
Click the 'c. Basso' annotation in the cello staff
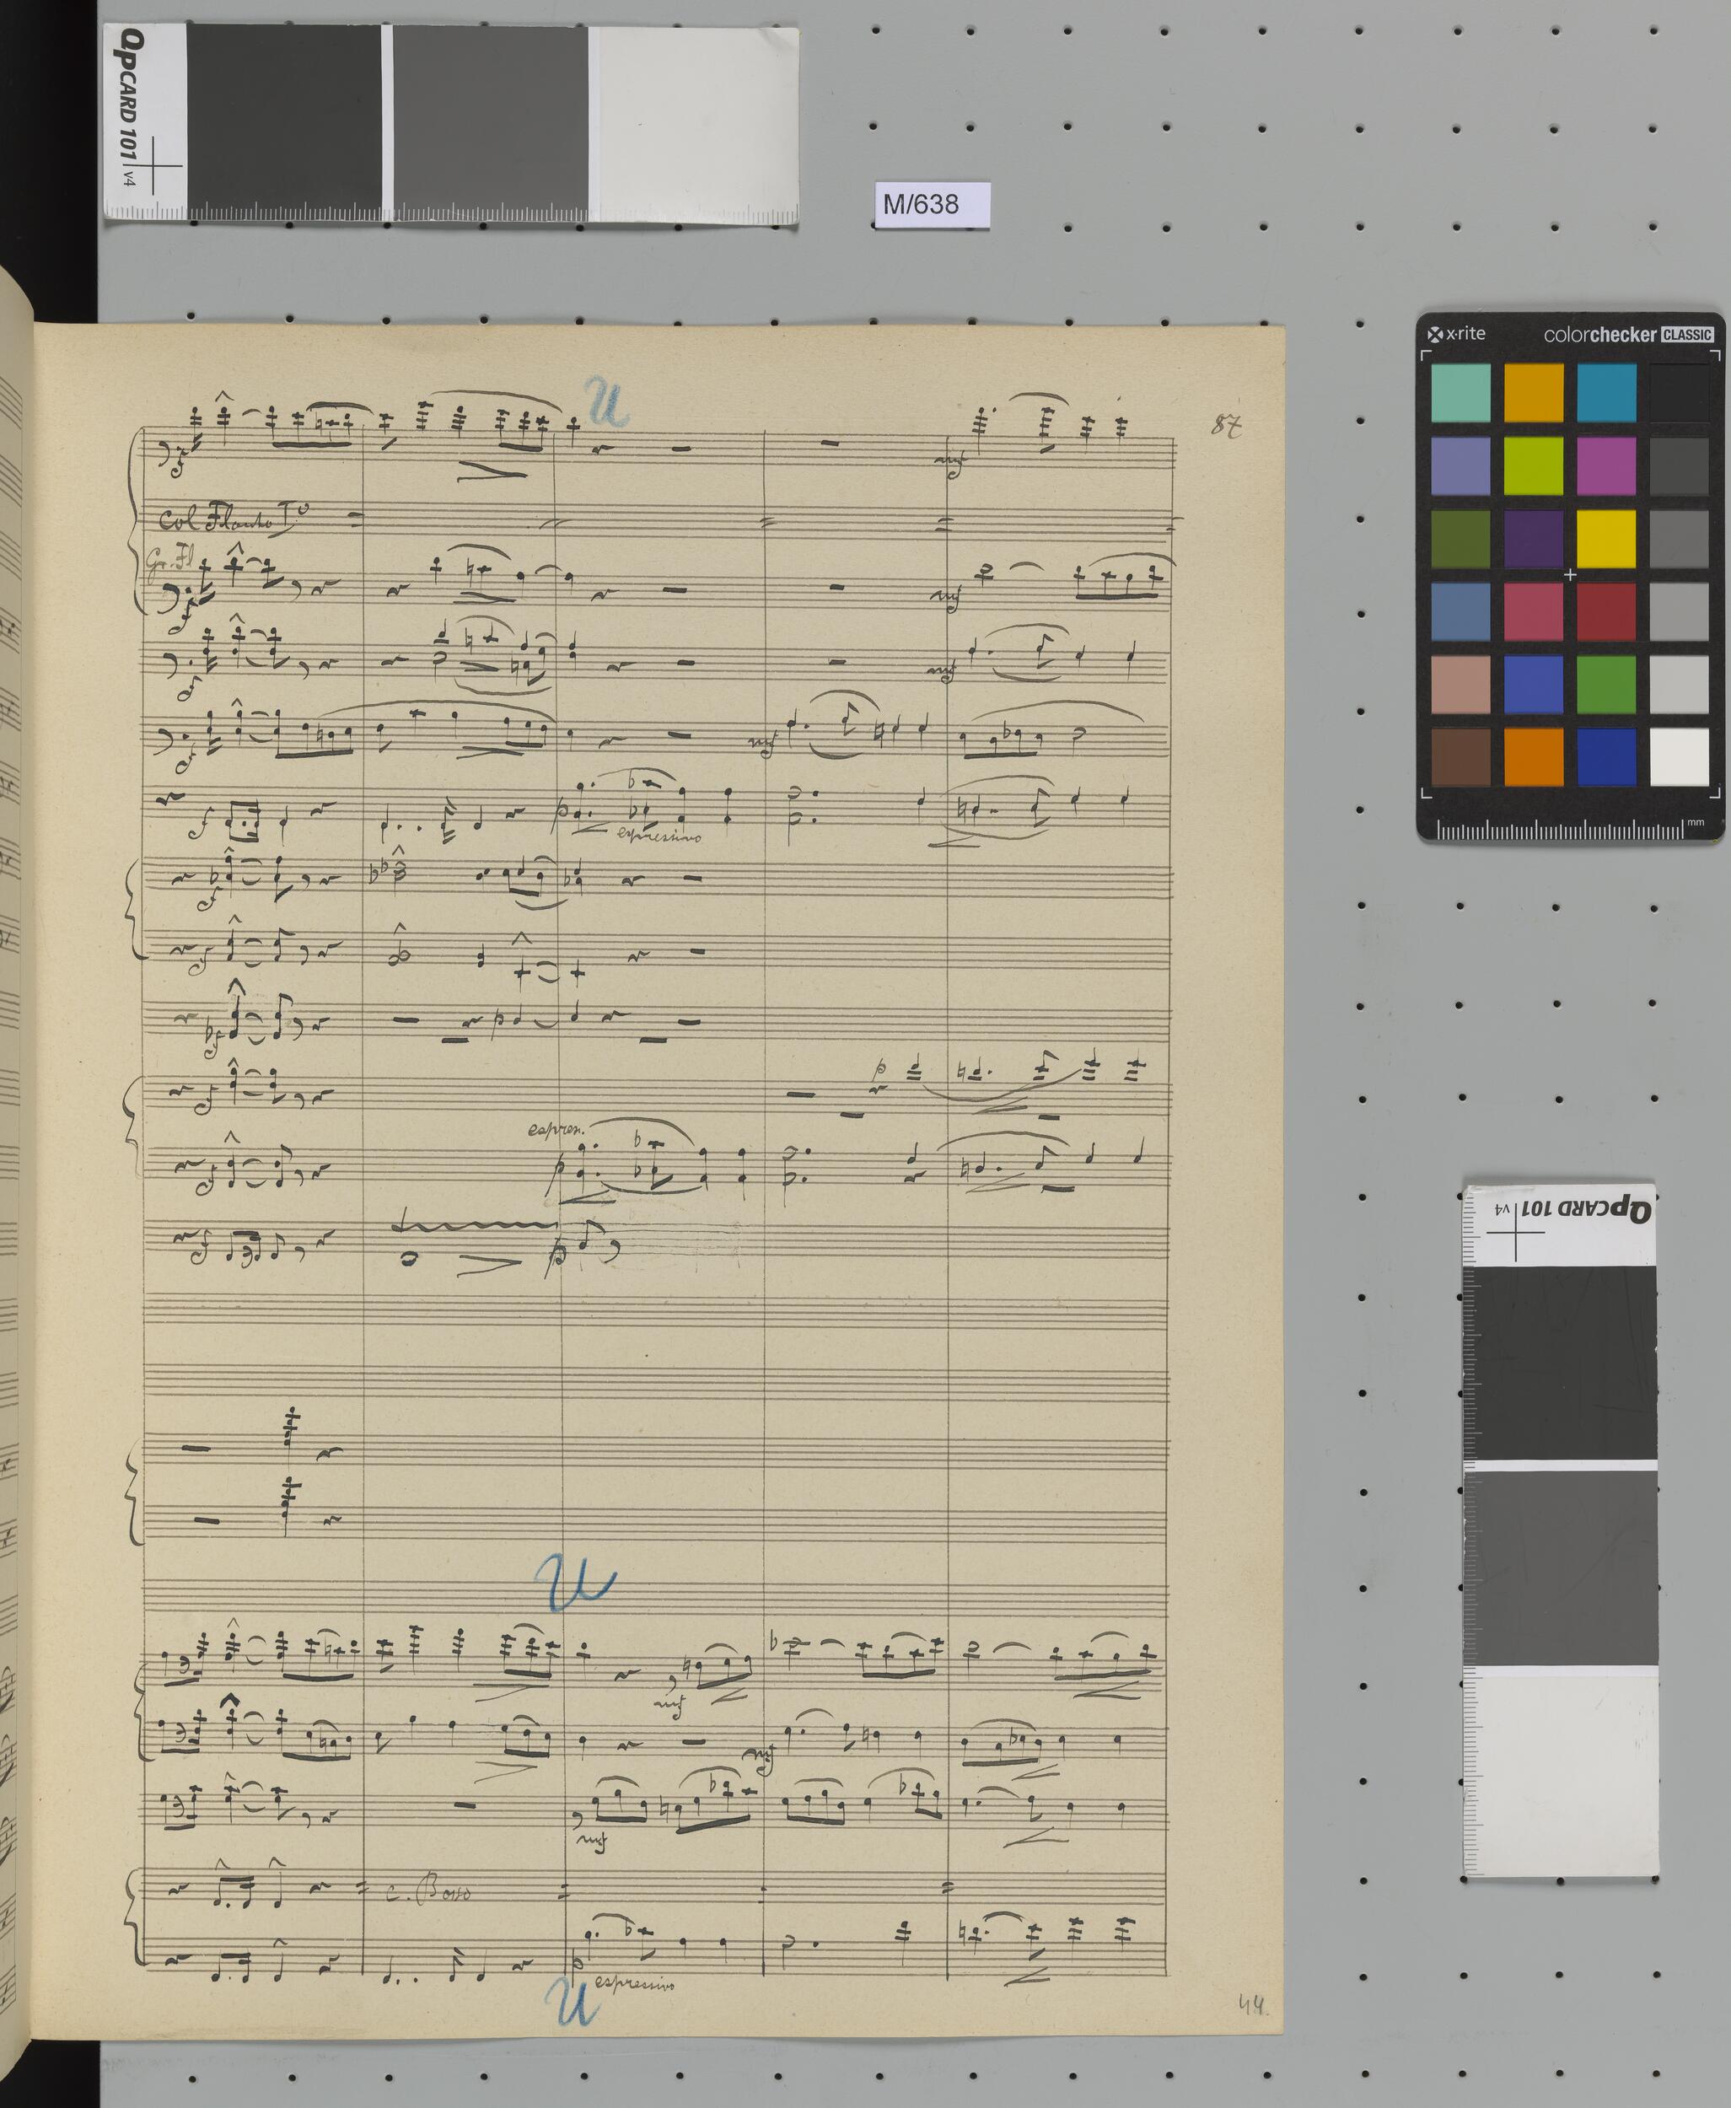coord(429,1891)
